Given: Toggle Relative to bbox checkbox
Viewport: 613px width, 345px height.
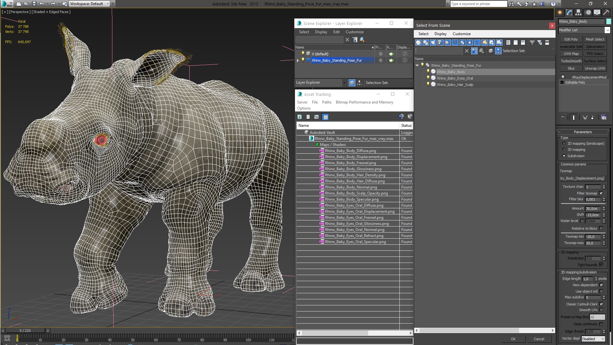Looking at the screenshot, I should coord(601,228).
